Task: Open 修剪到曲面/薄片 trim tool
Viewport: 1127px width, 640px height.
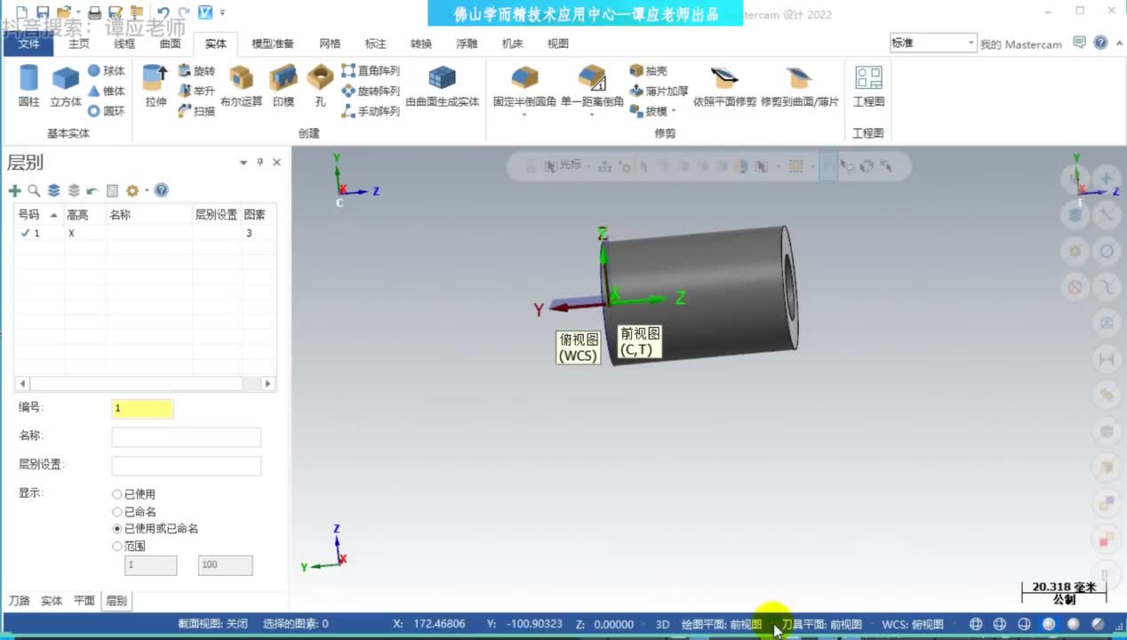Action: (x=799, y=86)
